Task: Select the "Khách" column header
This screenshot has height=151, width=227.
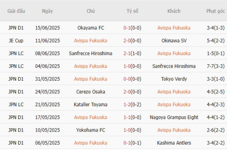Action: (174, 11)
